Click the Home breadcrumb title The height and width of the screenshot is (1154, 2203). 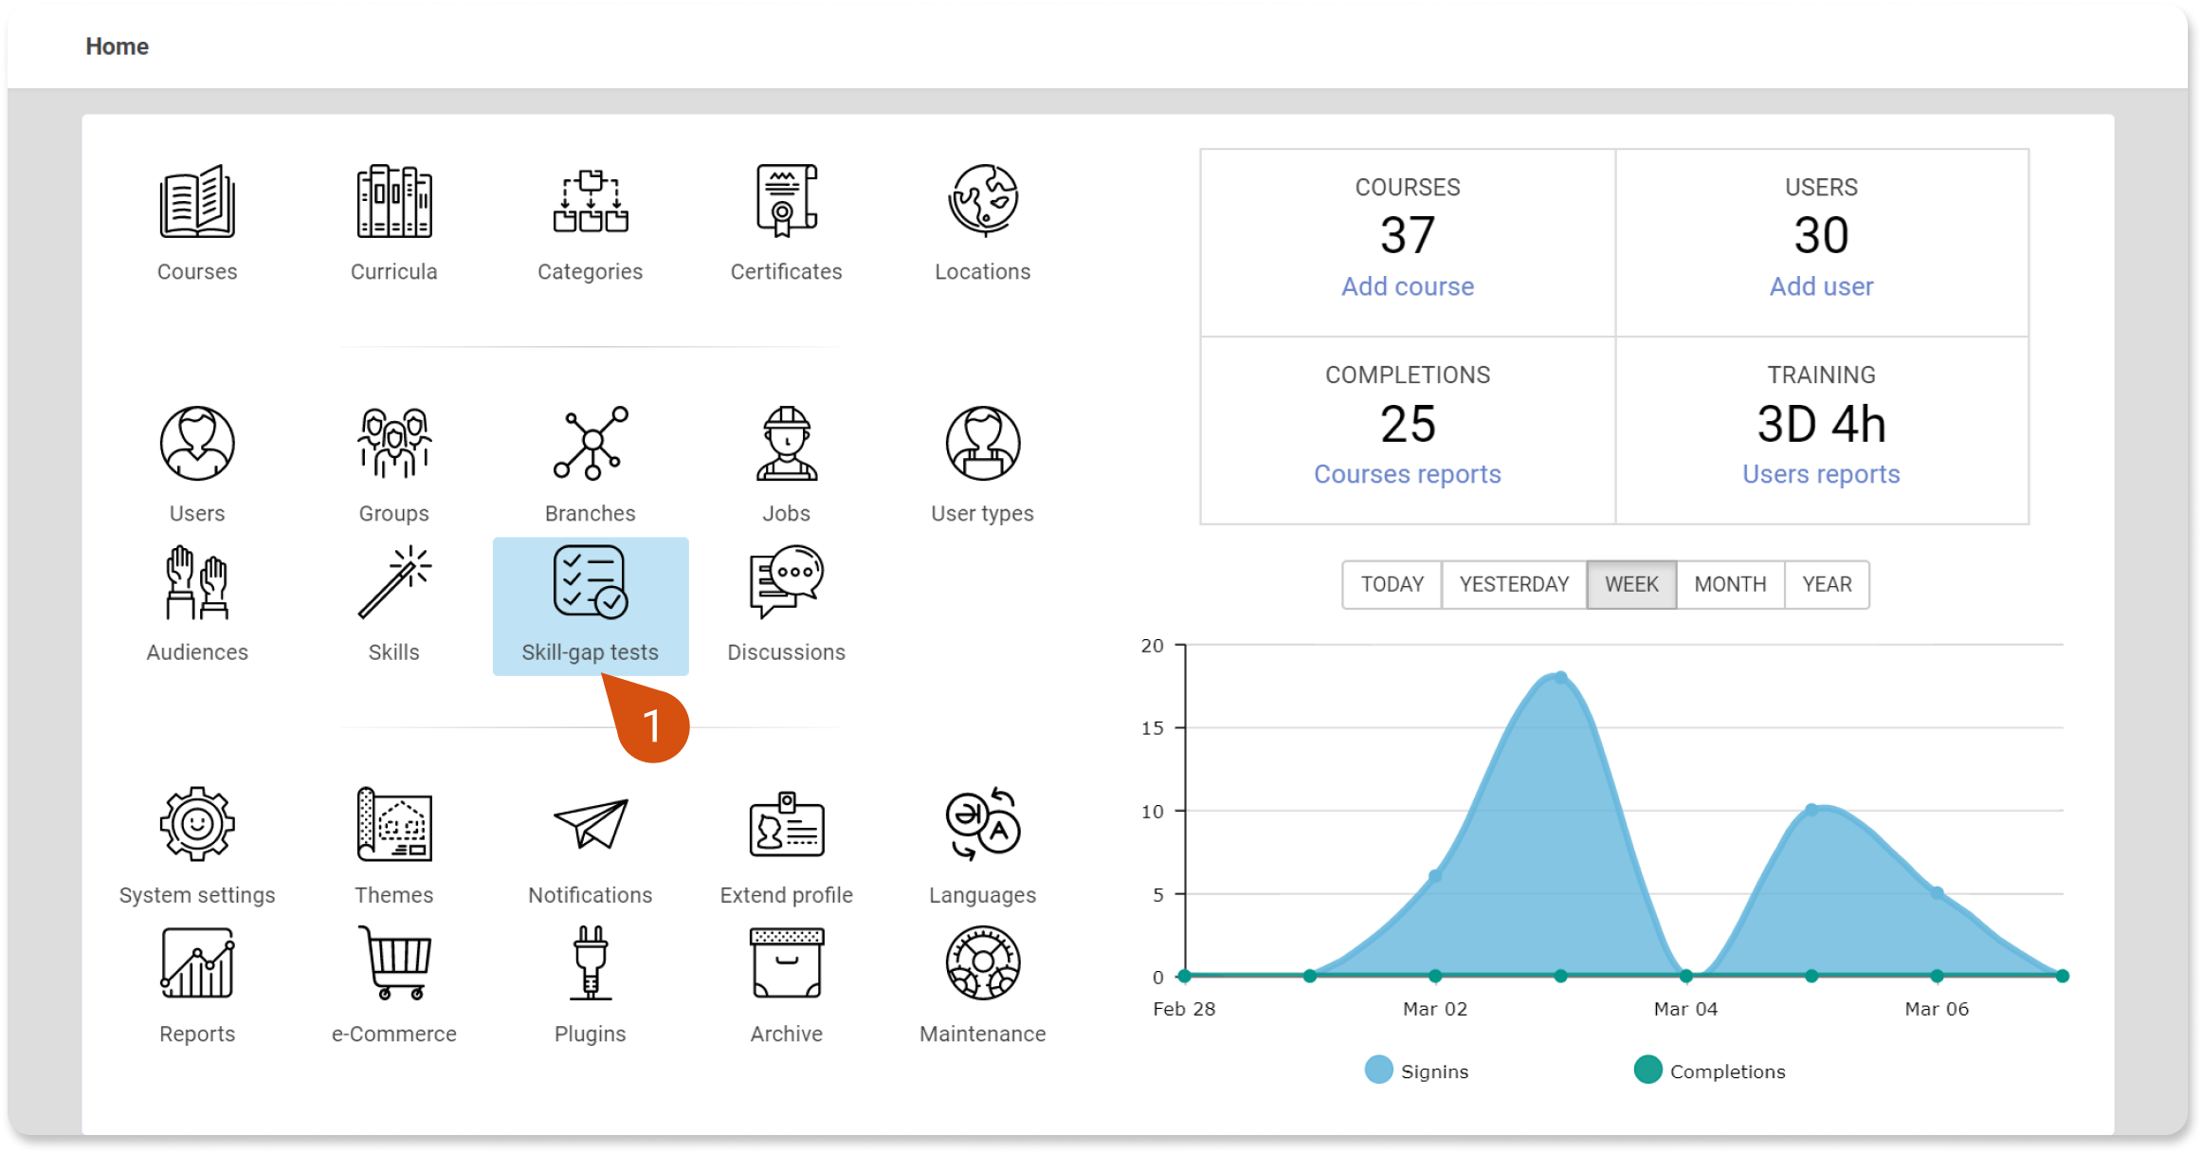coord(117,46)
